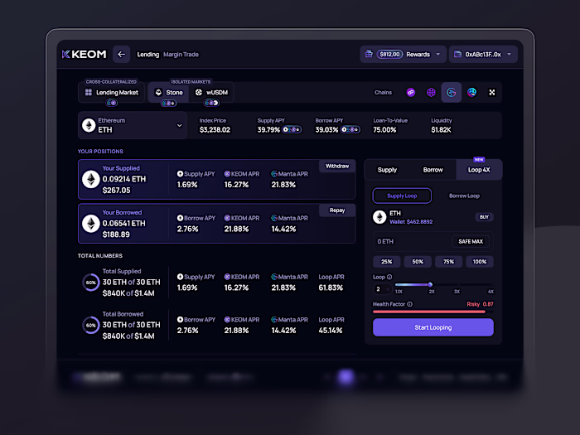Viewport: 580px width, 435px height.
Task: Click the BUY button next to ETH
Action: (x=484, y=217)
